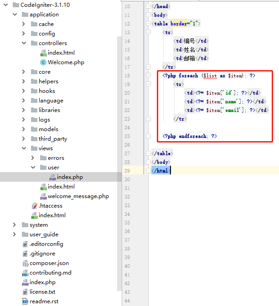Select Welcome.php in the project tree
The height and width of the screenshot is (306, 279).
tap(66, 62)
